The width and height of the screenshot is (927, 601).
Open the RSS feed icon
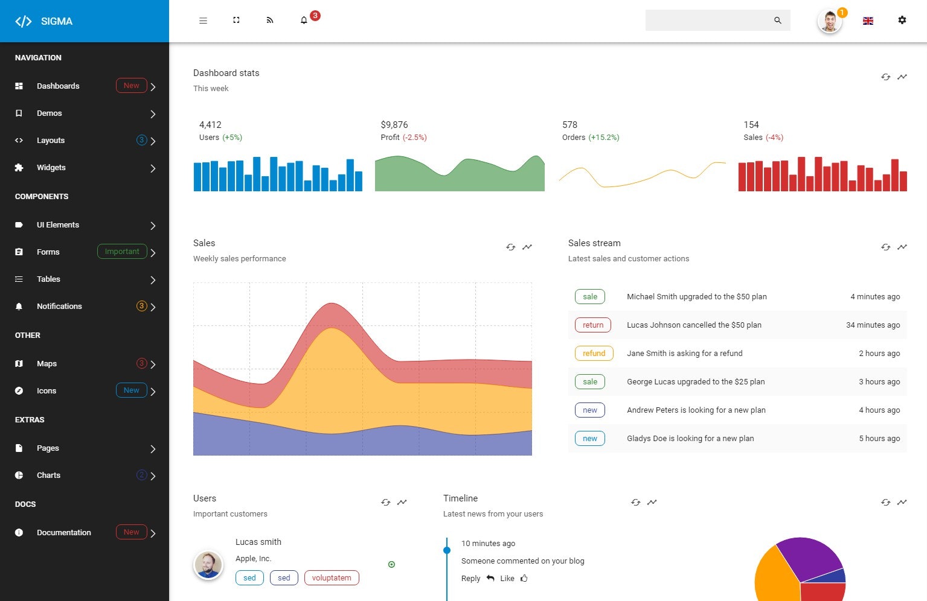pos(270,21)
